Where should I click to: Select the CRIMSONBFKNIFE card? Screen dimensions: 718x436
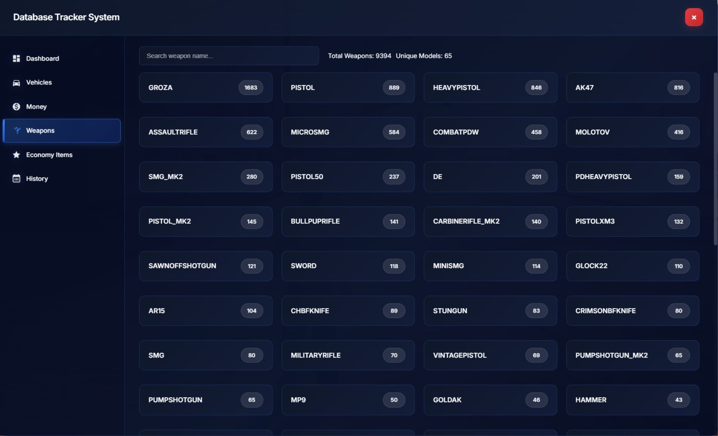coord(633,311)
